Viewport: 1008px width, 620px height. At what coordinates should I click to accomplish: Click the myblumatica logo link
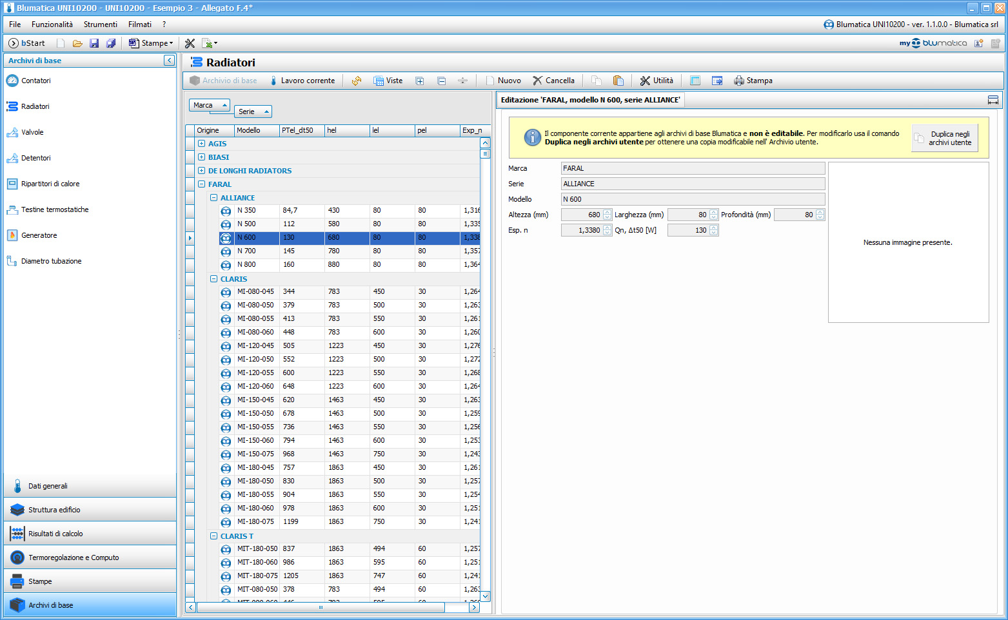pos(933,43)
